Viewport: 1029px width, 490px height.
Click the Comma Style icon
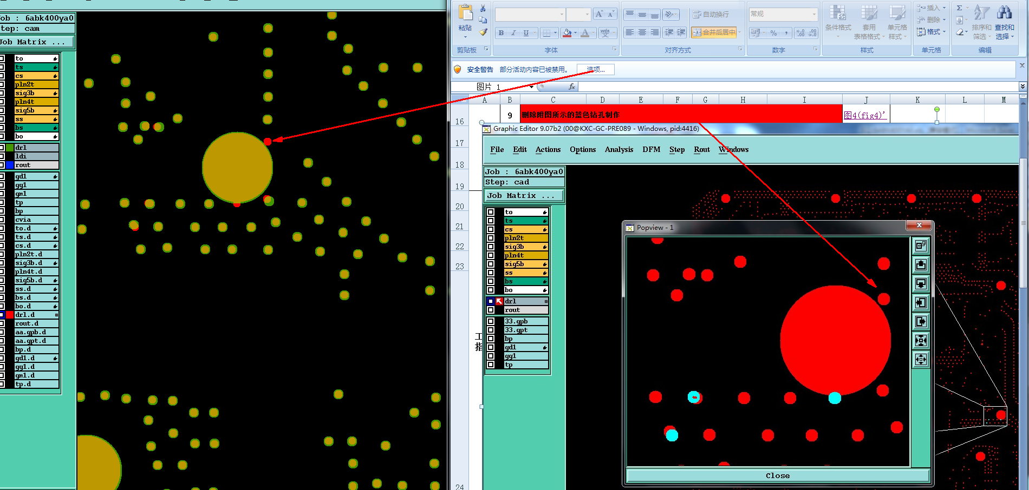coord(786,33)
